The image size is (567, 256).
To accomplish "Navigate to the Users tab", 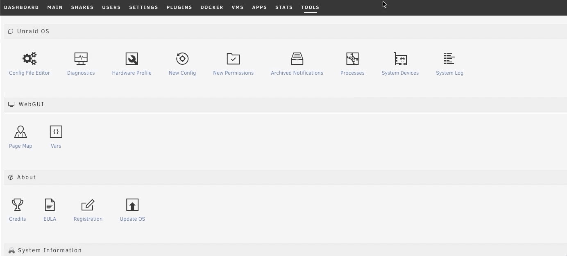I will (111, 7).
